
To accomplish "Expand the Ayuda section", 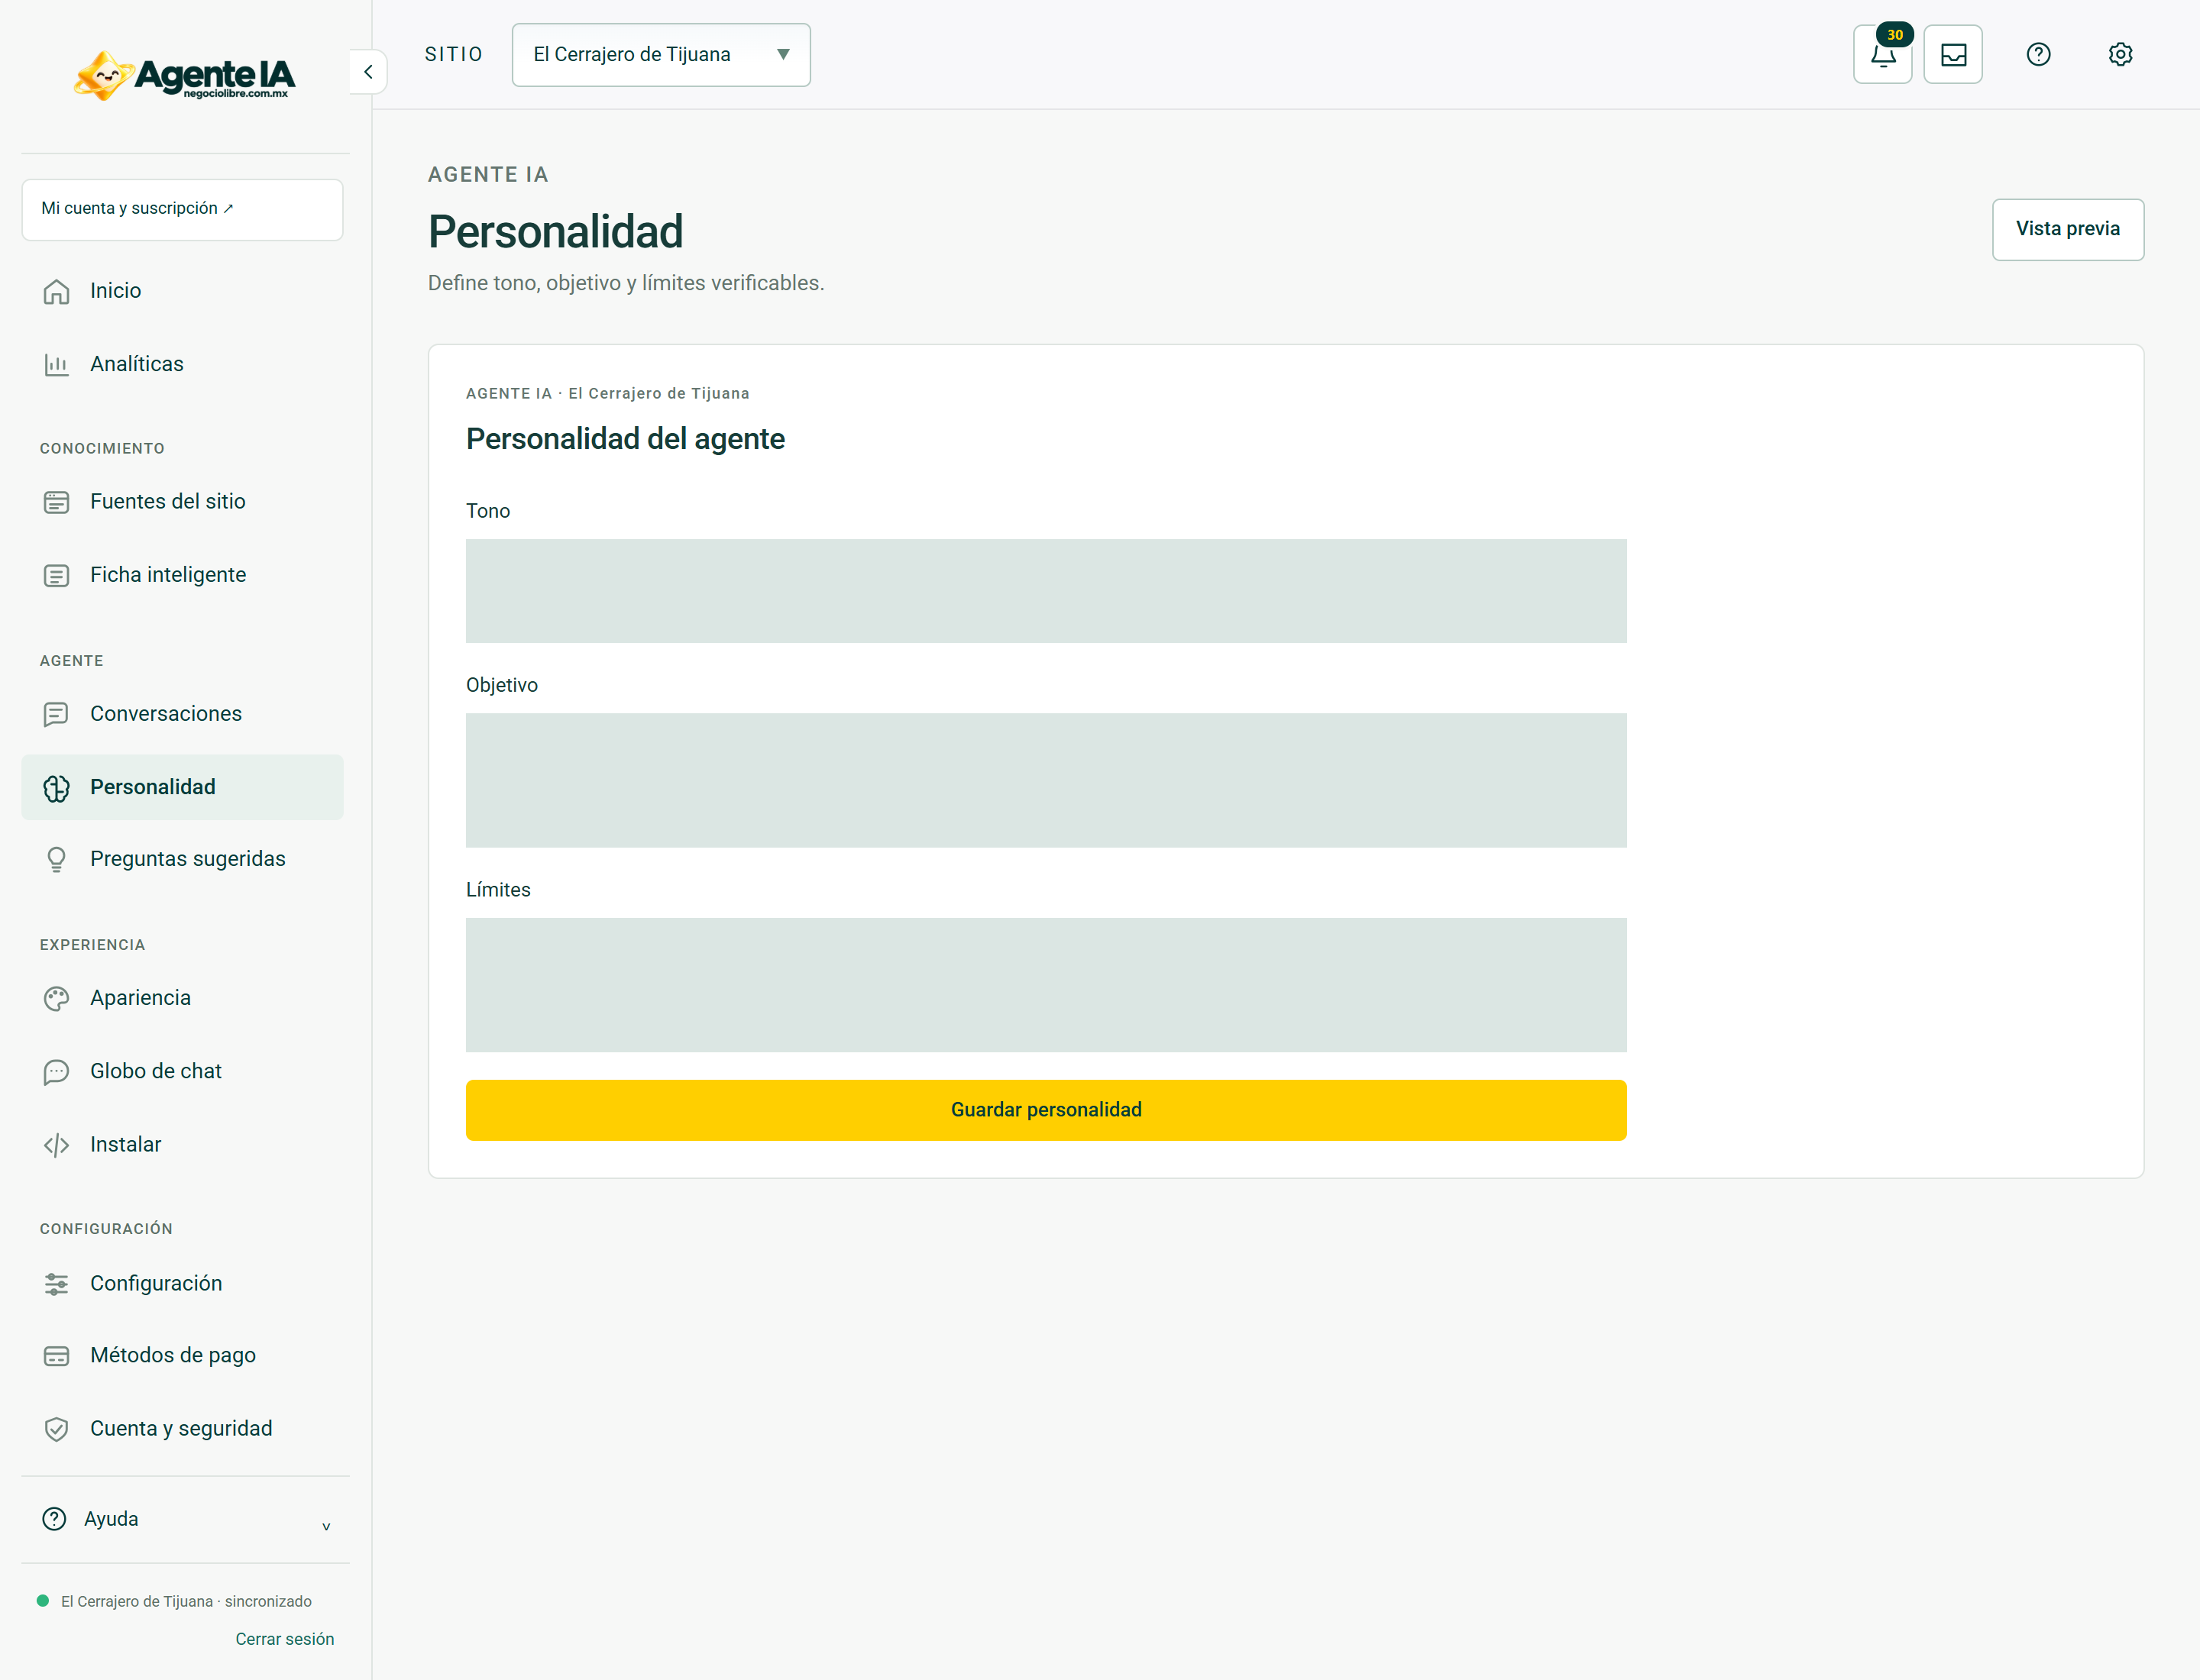I will click(x=185, y=1519).
